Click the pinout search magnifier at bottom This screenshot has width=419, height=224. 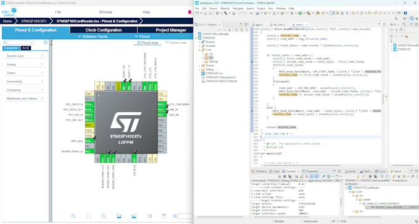(175, 216)
